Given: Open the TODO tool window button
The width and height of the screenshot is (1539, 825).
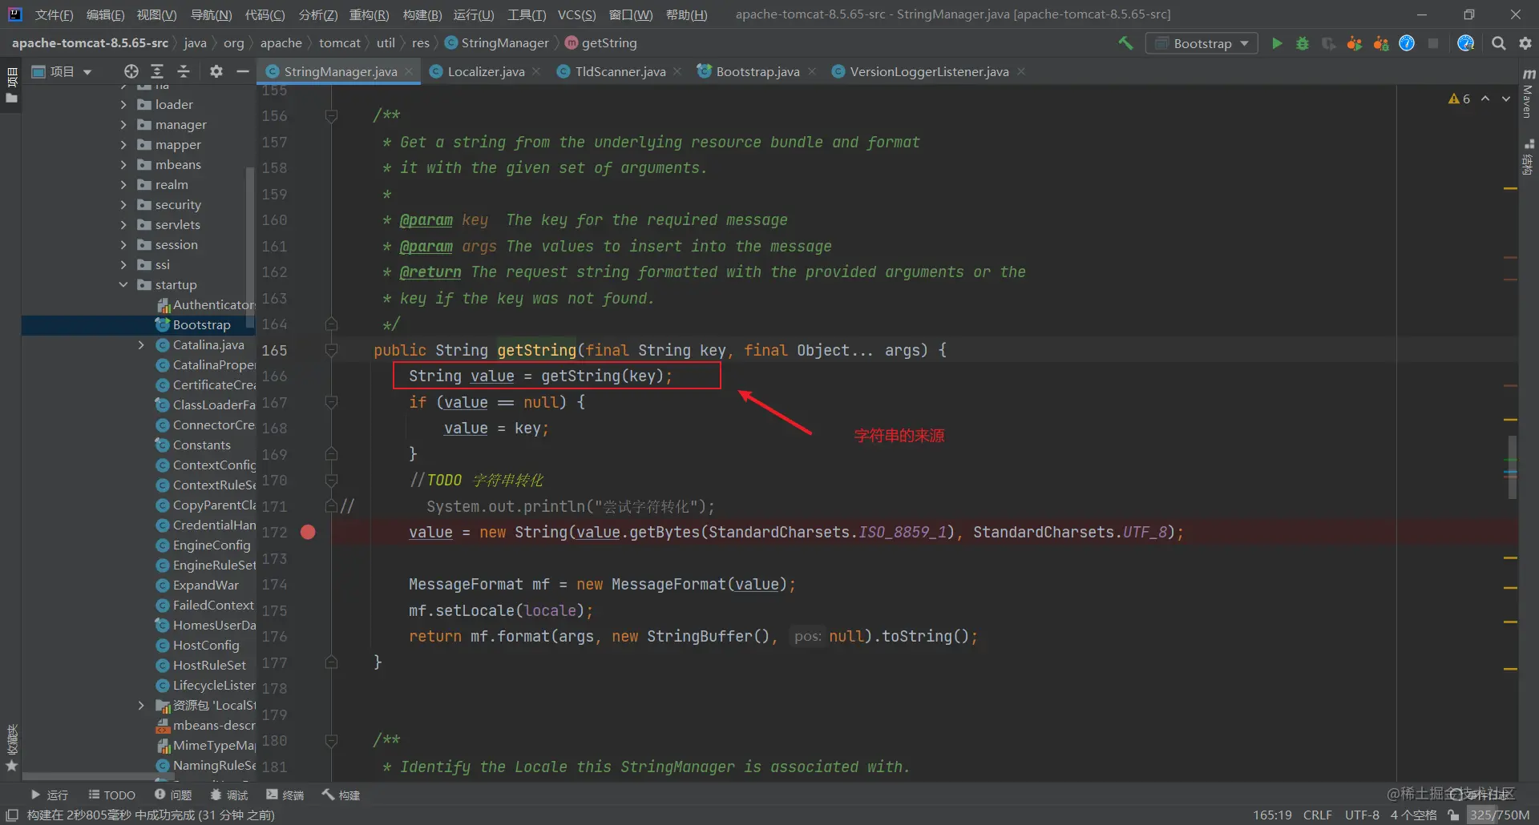Looking at the screenshot, I should 112,795.
